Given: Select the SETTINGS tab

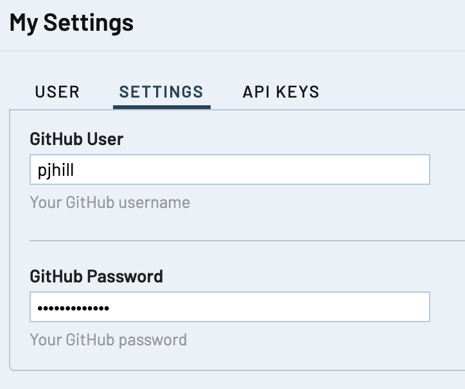Looking at the screenshot, I should pos(161,92).
